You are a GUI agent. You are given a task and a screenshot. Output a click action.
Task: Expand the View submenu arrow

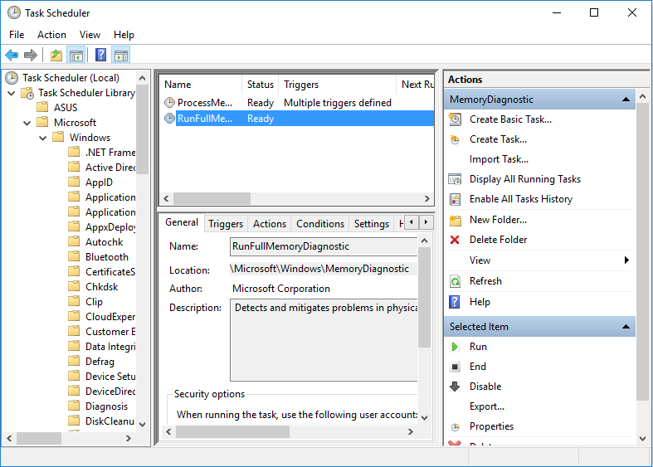[626, 260]
